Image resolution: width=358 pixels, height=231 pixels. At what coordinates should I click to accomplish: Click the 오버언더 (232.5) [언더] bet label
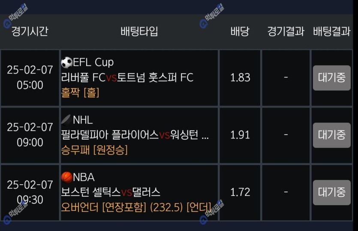point(136,207)
